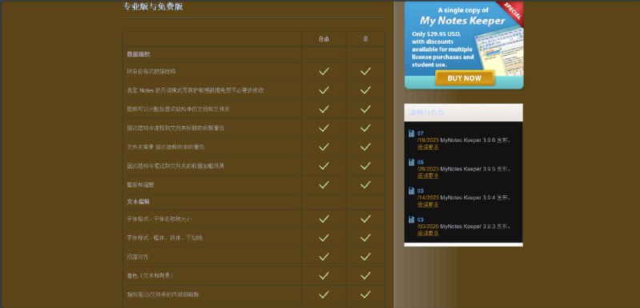
Task: Click the 'Only $29.95 USD' text in the ad
Action: coord(436,34)
